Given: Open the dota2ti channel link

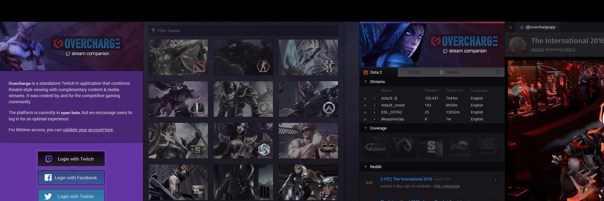Looking at the screenshot, I should tap(537, 49).
